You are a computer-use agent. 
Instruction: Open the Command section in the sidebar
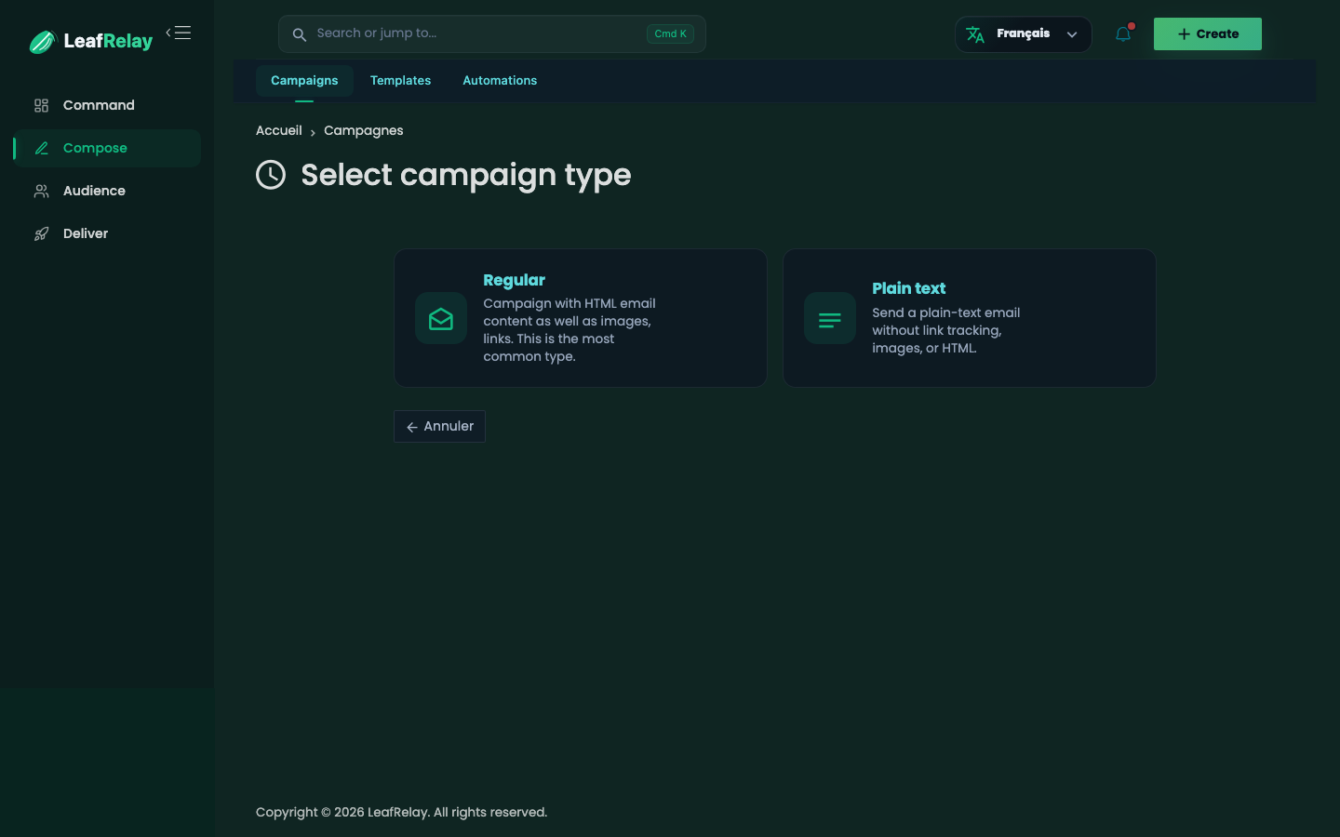click(x=107, y=105)
